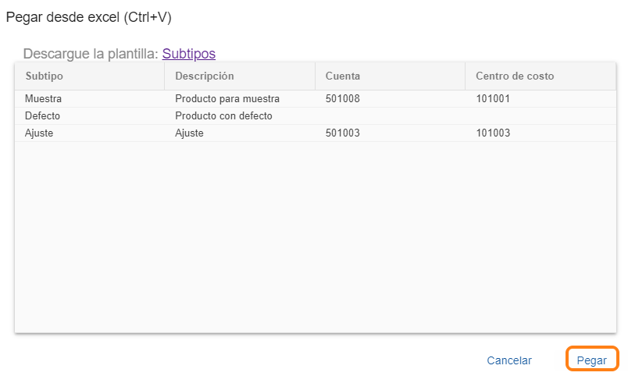
Task: Select account cell 501008
Action: point(343,99)
